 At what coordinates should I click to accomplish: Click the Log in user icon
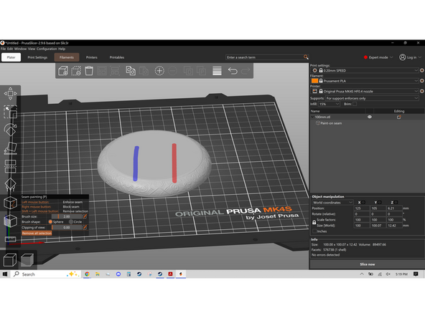click(x=402, y=57)
